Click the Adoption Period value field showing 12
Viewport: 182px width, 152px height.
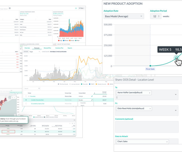156,16
